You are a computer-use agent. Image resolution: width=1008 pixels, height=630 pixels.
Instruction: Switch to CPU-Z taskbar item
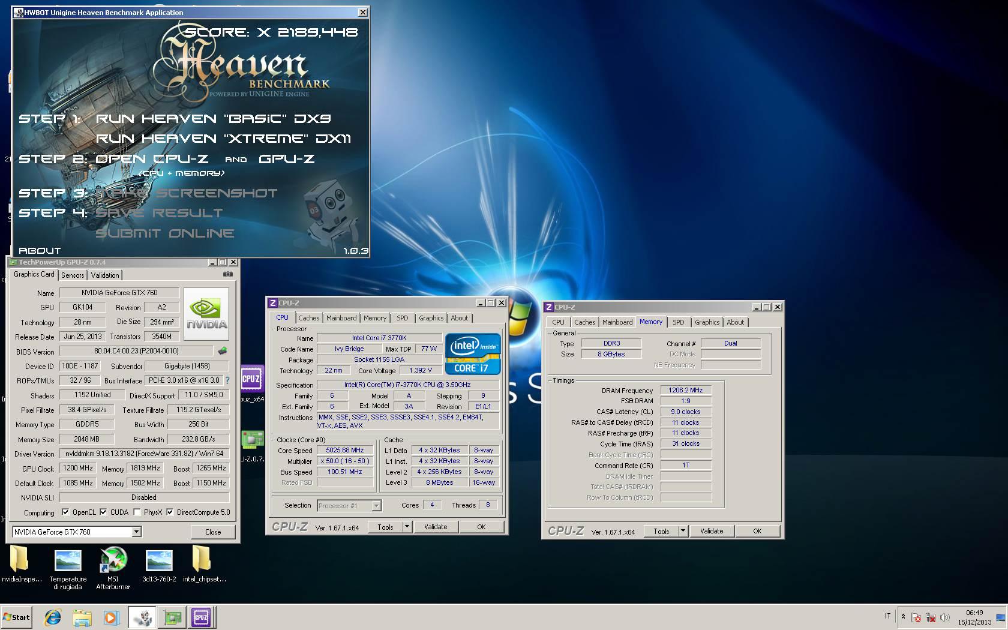pos(201,617)
